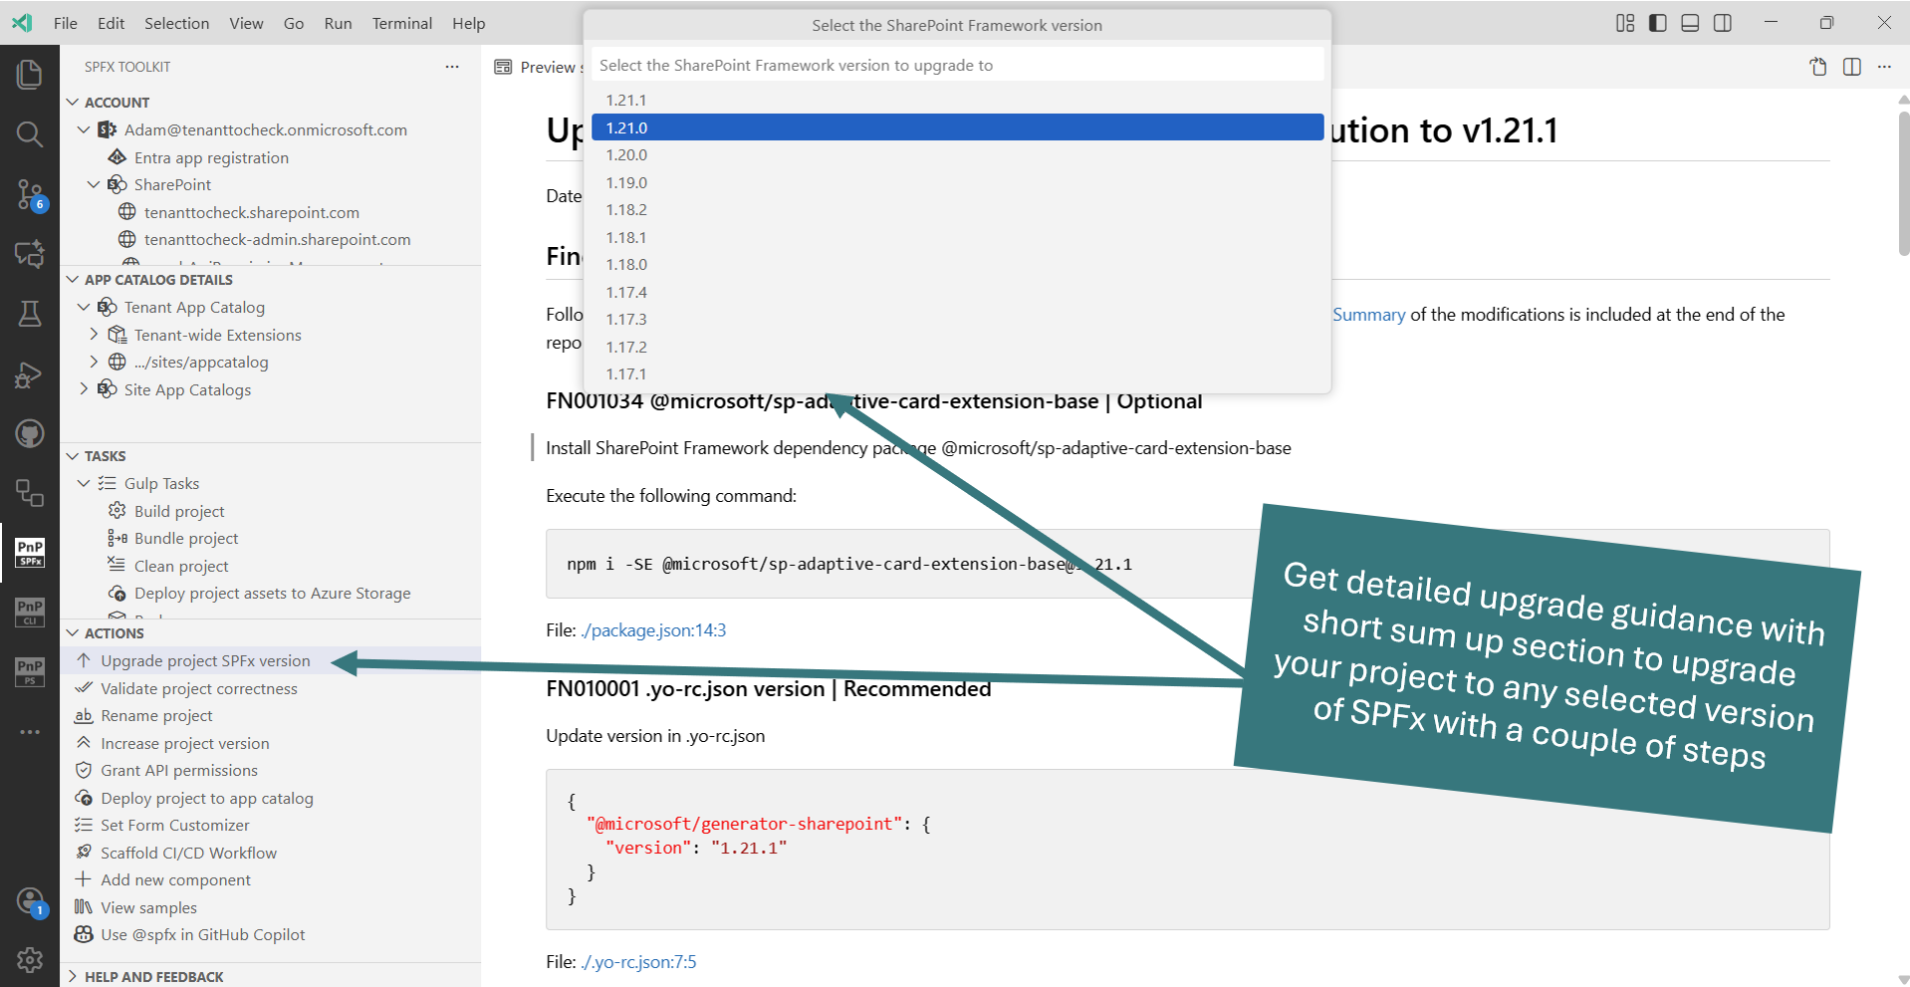Screen dimensions: 1910x987
Task: Open the Run and Debug view
Action: tap(30, 373)
